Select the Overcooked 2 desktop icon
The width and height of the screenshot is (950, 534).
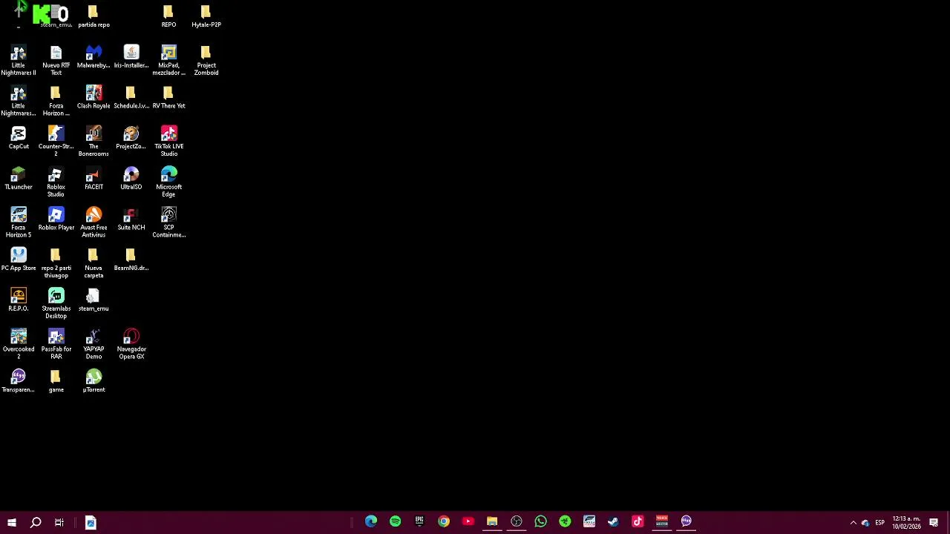[19, 344]
